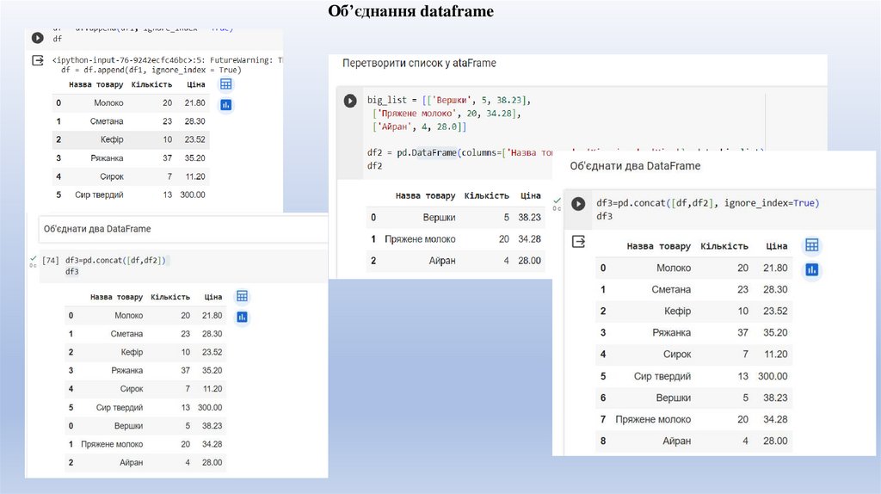Click row 8 "Айран" in the nine-row table

click(694, 442)
